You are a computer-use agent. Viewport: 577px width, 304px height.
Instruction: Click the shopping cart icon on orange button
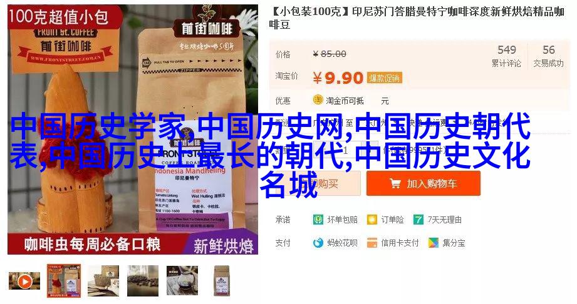395,183
